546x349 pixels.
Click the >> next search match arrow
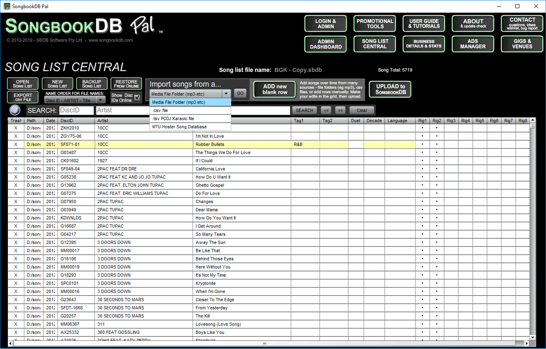(340, 110)
